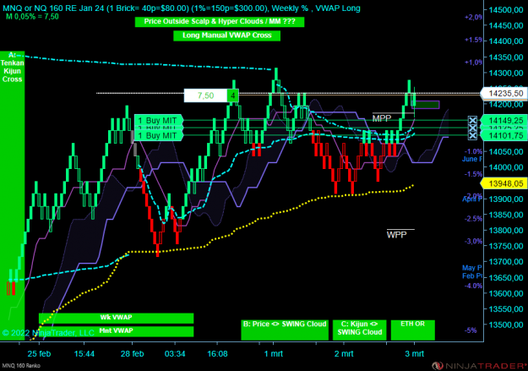Click the position PnL label '7,50'
The width and height of the screenshot is (528, 371).
pos(206,95)
